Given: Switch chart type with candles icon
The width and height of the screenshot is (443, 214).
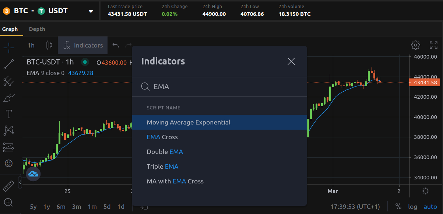Looking at the screenshot, I should click(x=49, y=45).
